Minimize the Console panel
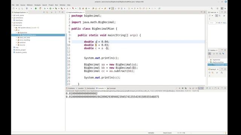The height and width of the screenshot is (135, 241). [222, 88]
